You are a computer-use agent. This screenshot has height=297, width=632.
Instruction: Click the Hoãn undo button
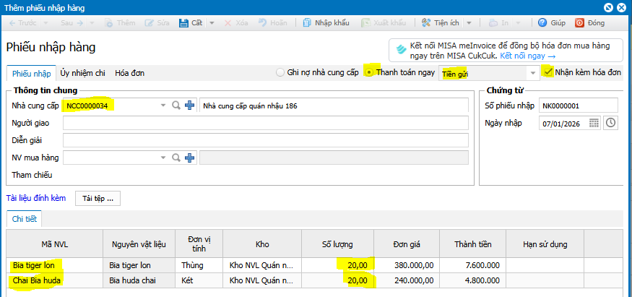(273, 23)
